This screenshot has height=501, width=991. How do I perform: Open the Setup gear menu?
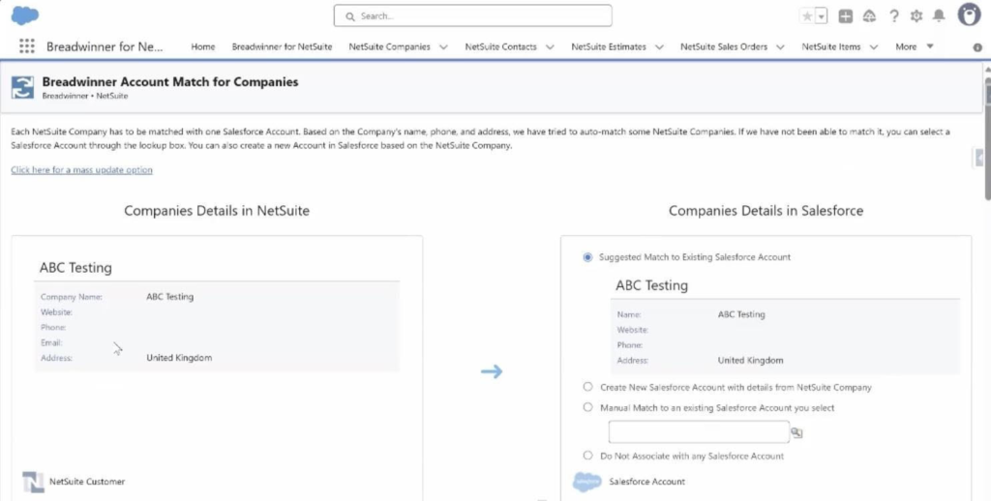click(x=916, y=16)
